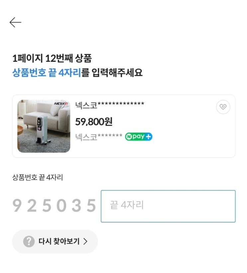Click the small 상품번호 끝 4자리 field label
Screen dimensions: 247x273
point(38,178)
